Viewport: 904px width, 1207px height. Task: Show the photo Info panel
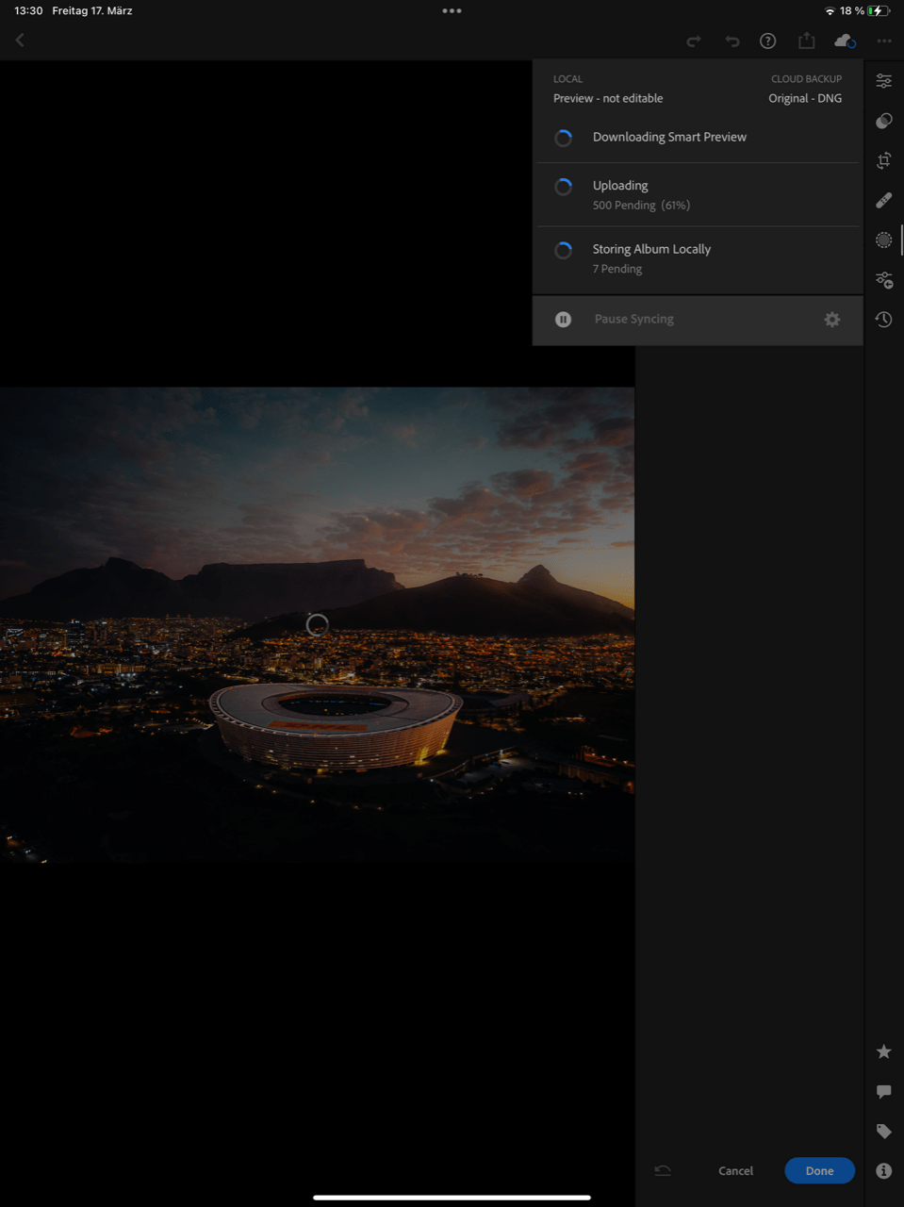[883, 1170]
